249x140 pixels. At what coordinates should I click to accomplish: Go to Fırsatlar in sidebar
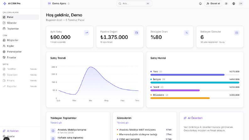pyautogui.click(x=20, y=57)
